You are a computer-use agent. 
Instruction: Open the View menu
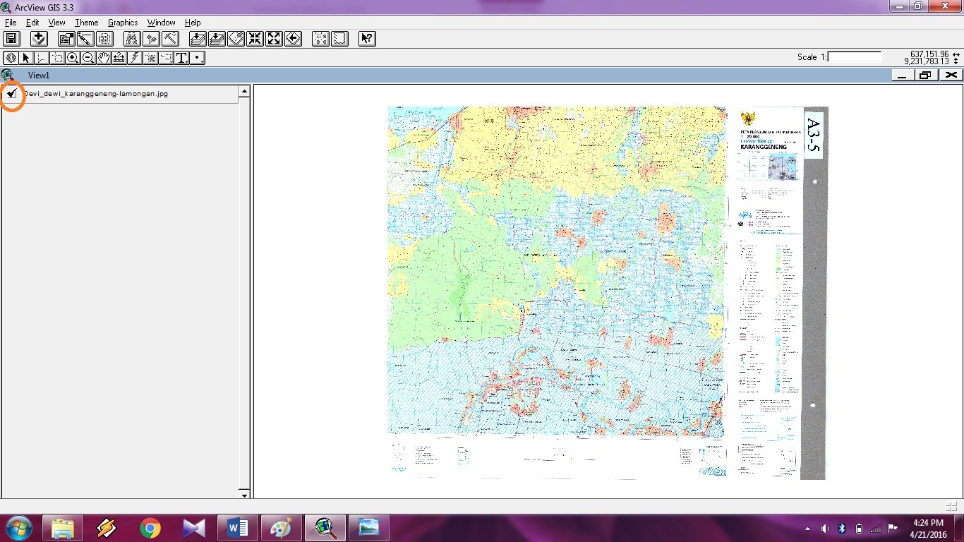coord(56,23)
